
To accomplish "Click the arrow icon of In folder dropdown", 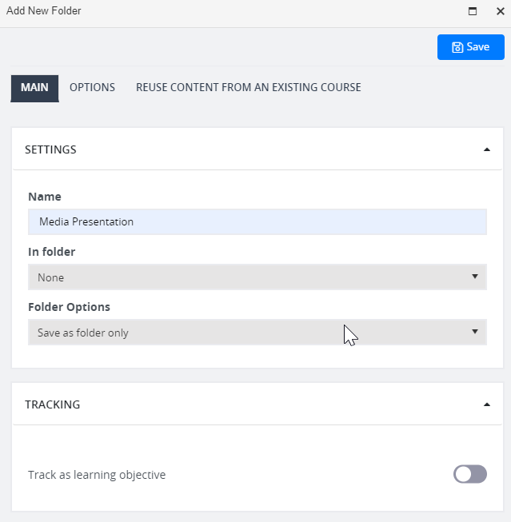I will click(x=475, y=277).
